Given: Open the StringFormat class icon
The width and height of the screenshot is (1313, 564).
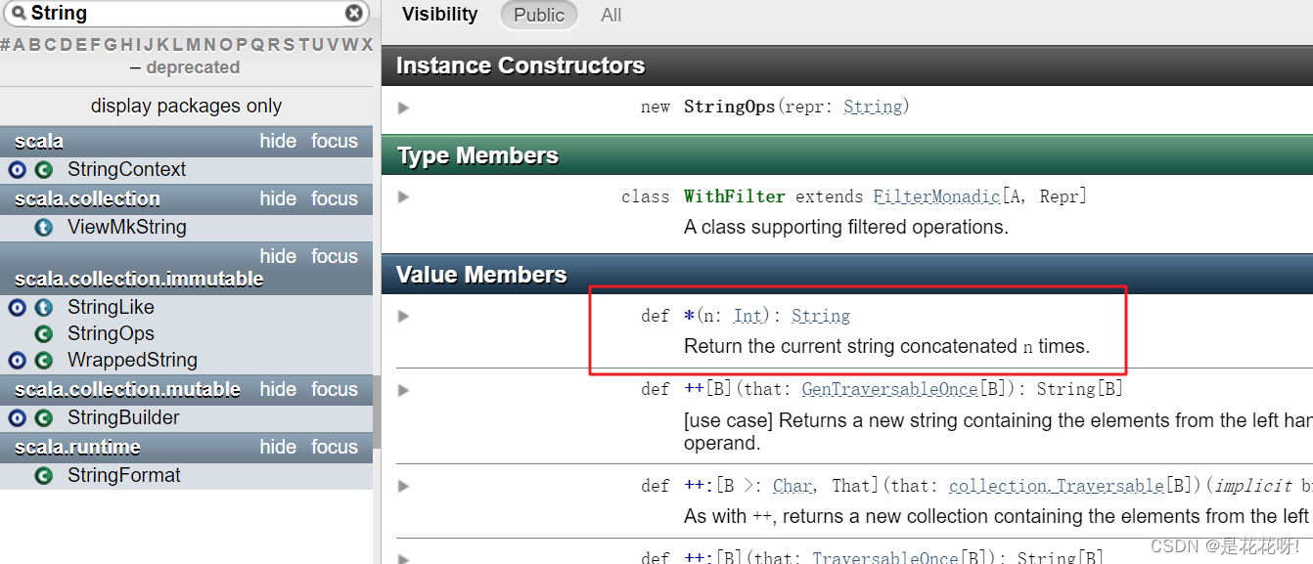Looking at the screenshot, I should pos(43,476).
